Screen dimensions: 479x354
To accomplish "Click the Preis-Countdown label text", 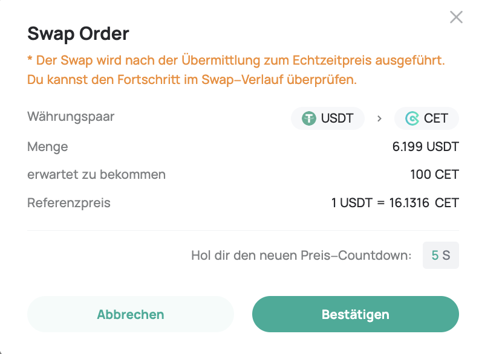I will click(302, 256).
